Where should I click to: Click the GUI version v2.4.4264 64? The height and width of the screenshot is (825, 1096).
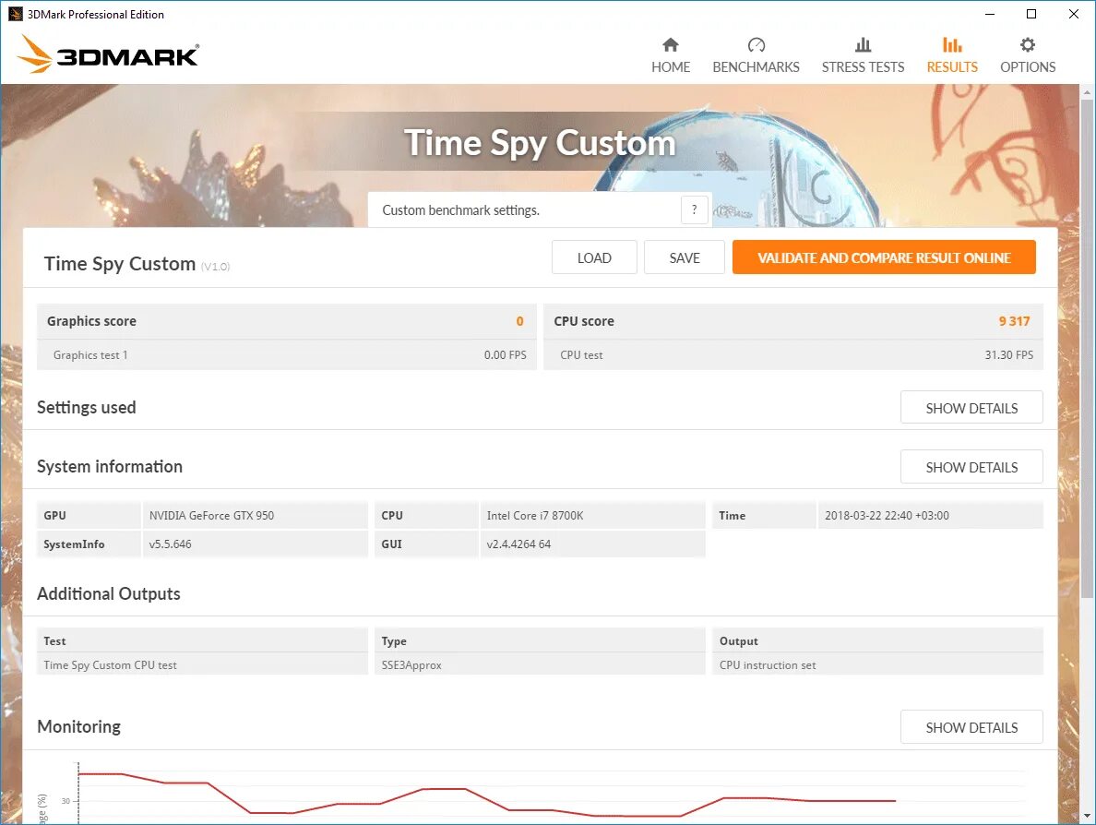[x=518, y=544]
